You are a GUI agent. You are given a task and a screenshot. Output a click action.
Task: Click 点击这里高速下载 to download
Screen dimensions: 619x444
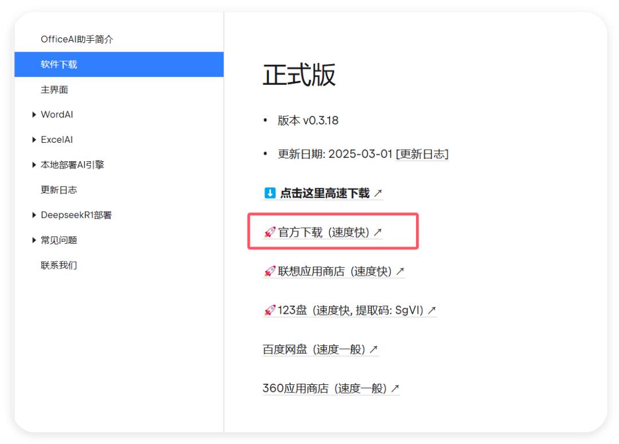pyautogui.click(x=324, y=193)
